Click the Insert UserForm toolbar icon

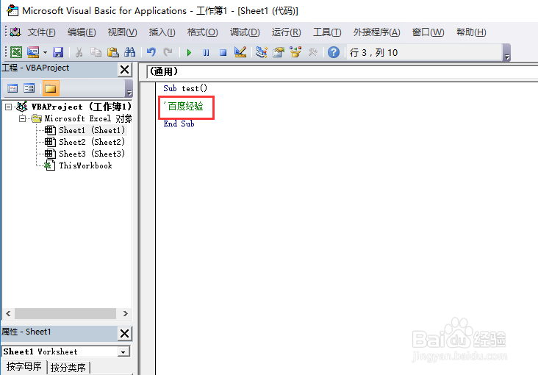[x=33, y=52]
